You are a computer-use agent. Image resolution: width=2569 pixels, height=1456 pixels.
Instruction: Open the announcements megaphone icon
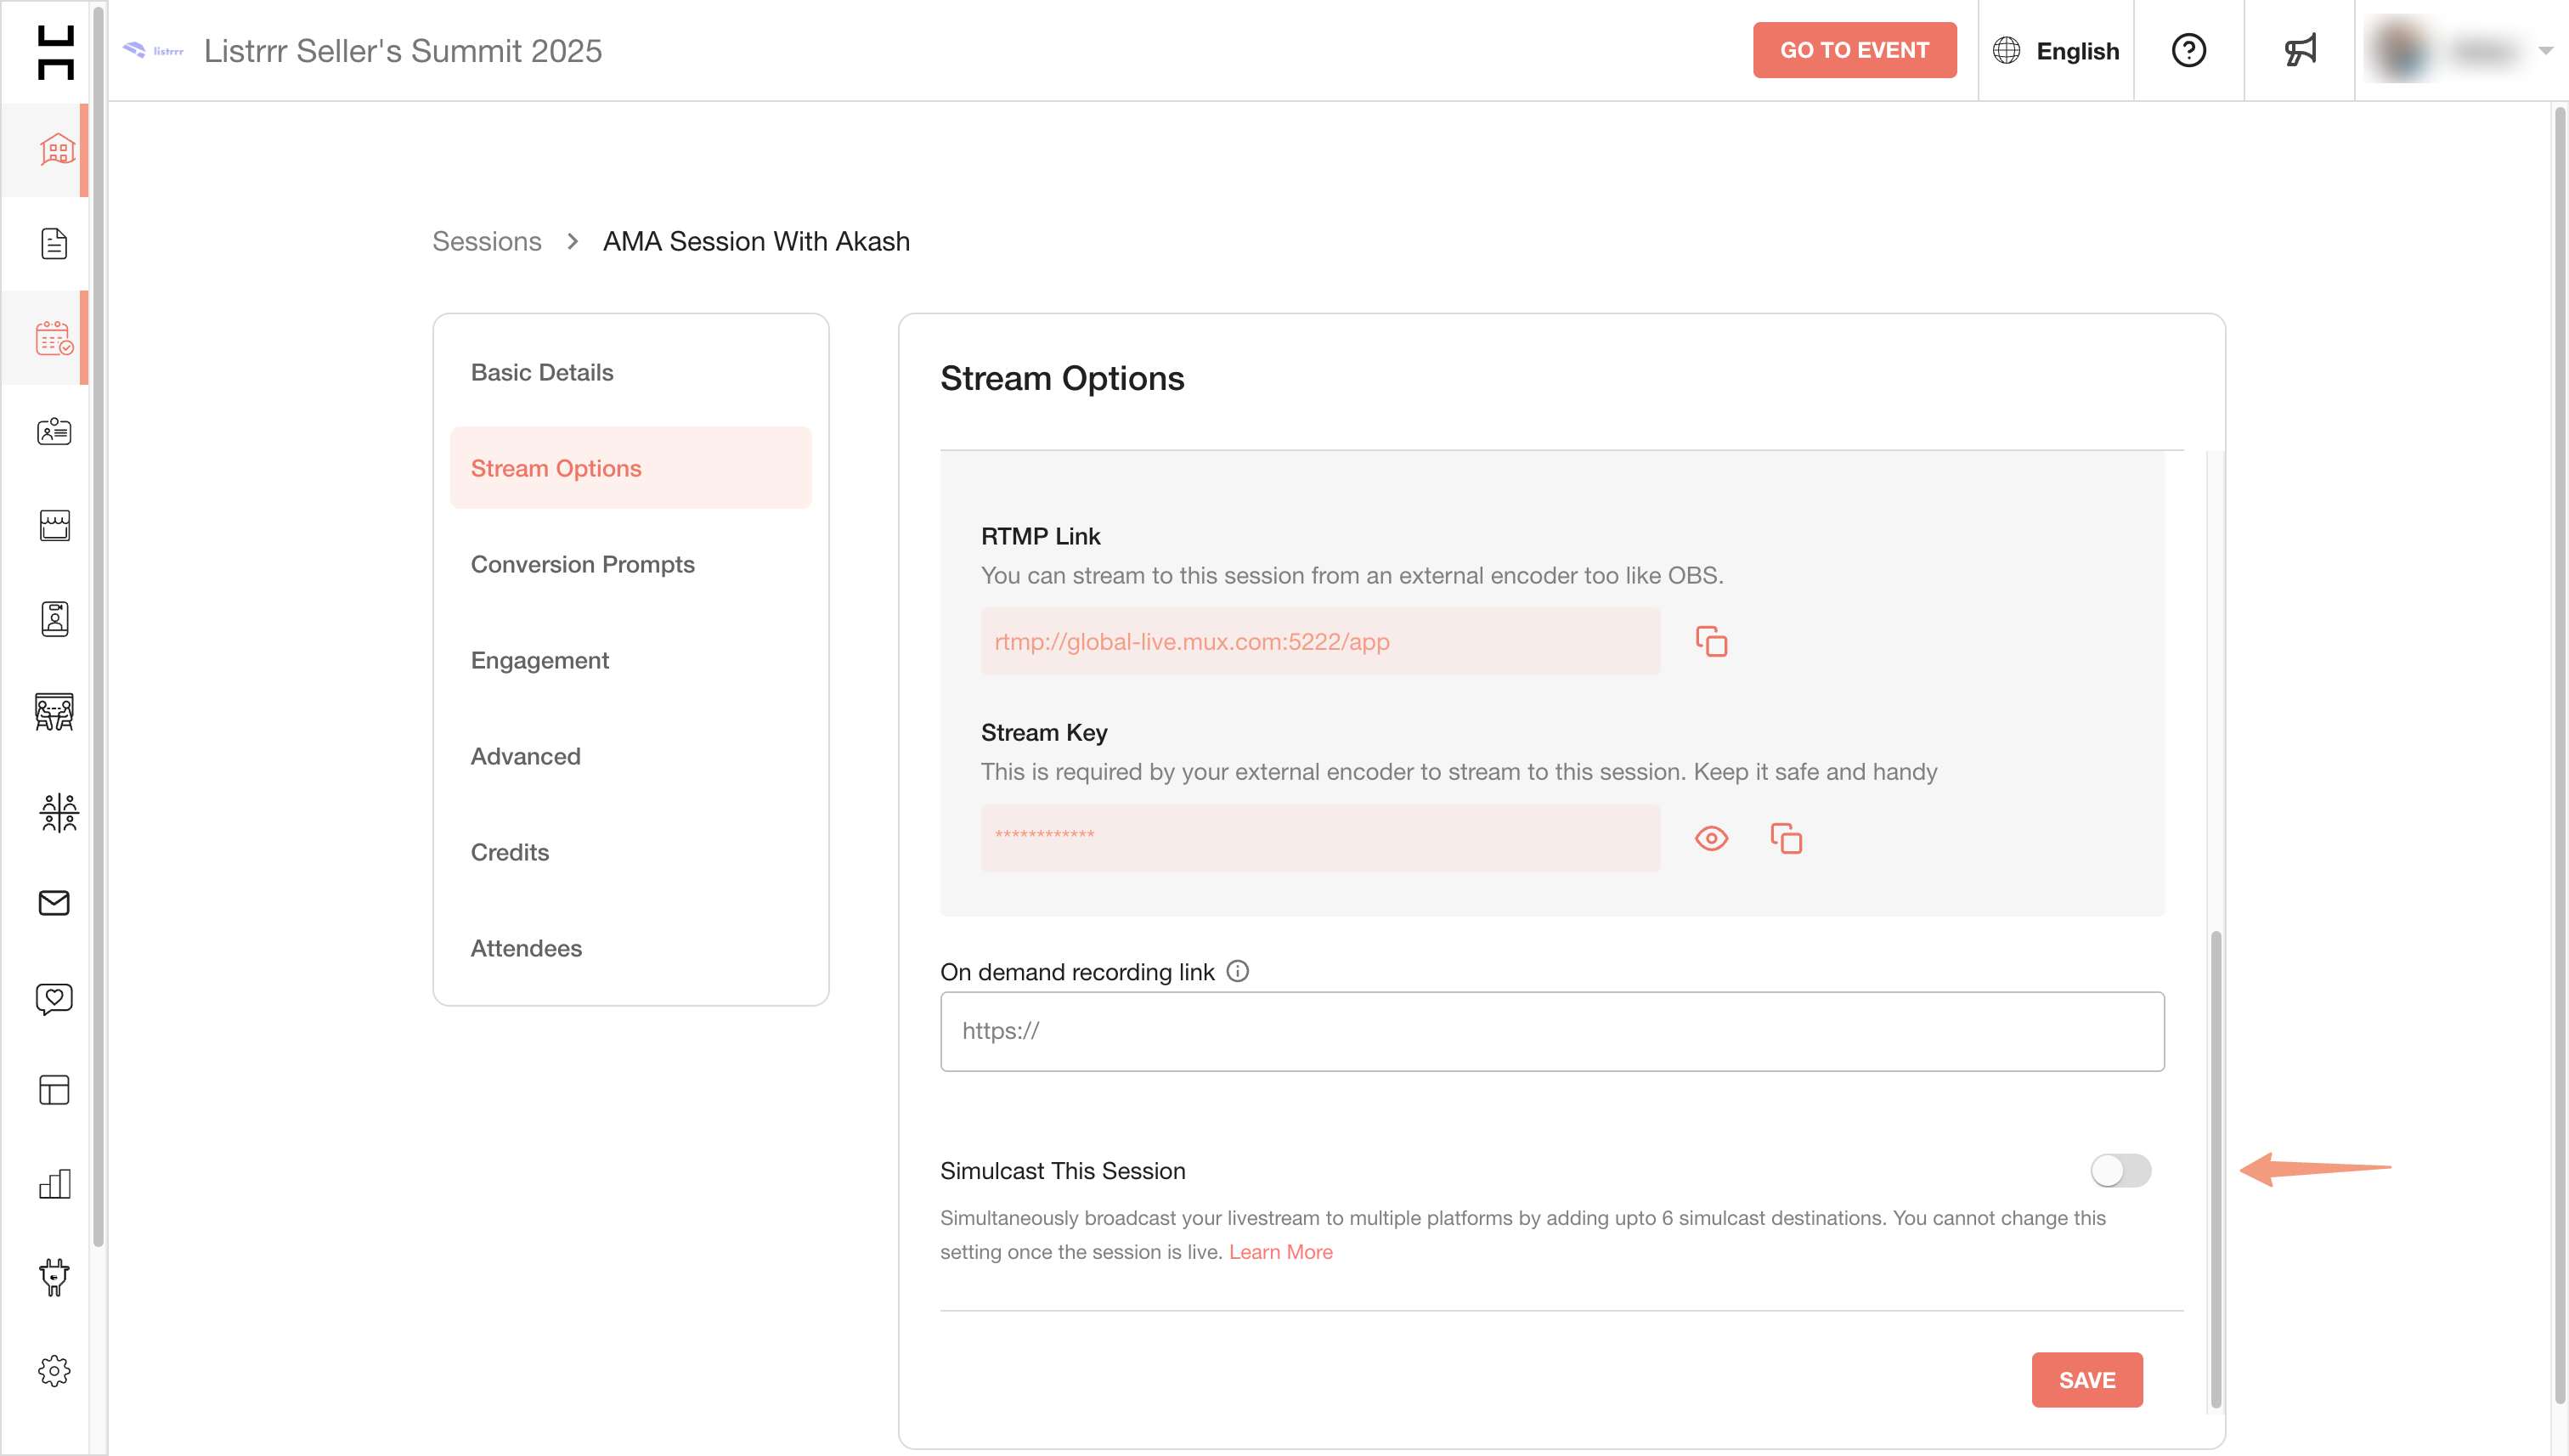pyautogui.click(x=2299, y=50)
